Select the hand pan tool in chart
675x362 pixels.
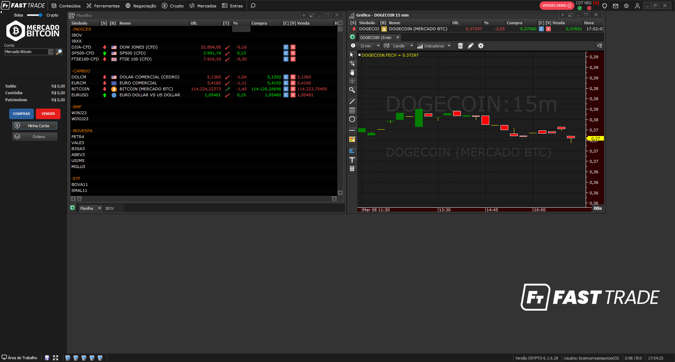pyautogui.click(x=352, y=72)
